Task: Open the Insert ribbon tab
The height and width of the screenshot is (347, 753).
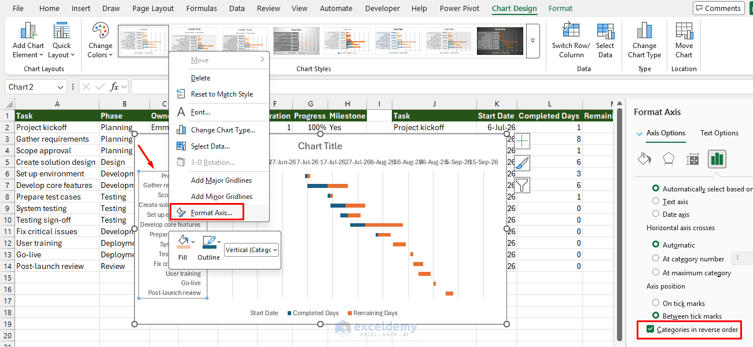Action: (81, 8)
